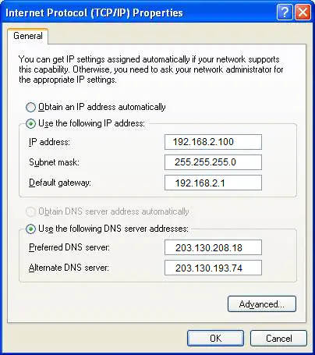Open the General tab
This screenshot has width=315, height=355.
point(28,36)
